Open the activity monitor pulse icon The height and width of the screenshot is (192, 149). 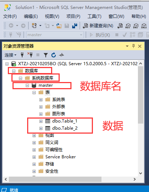click(x=61, y=55)
